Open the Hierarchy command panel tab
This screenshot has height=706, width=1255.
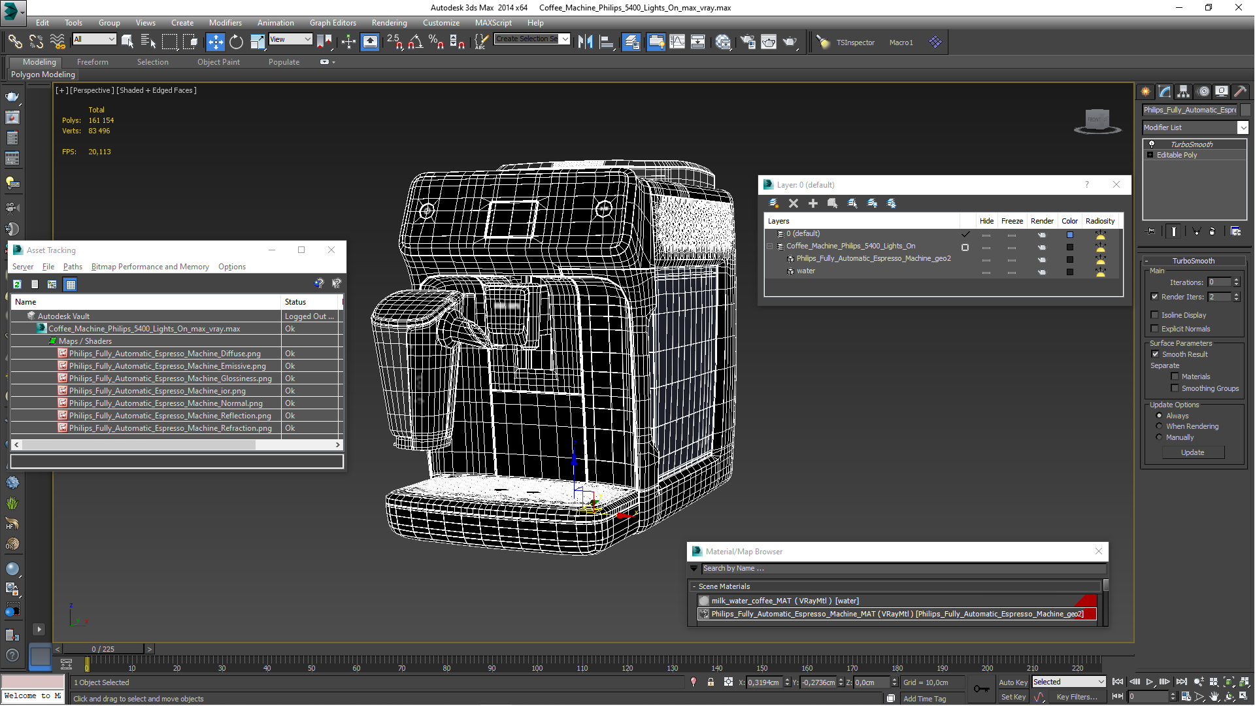tap(1184, 92)
